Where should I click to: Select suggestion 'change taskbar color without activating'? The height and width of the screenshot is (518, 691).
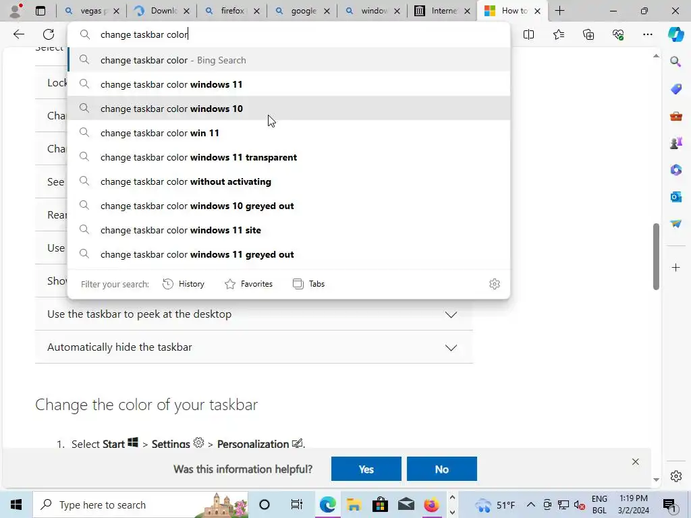pyautogui.click(x=289, y=181)
